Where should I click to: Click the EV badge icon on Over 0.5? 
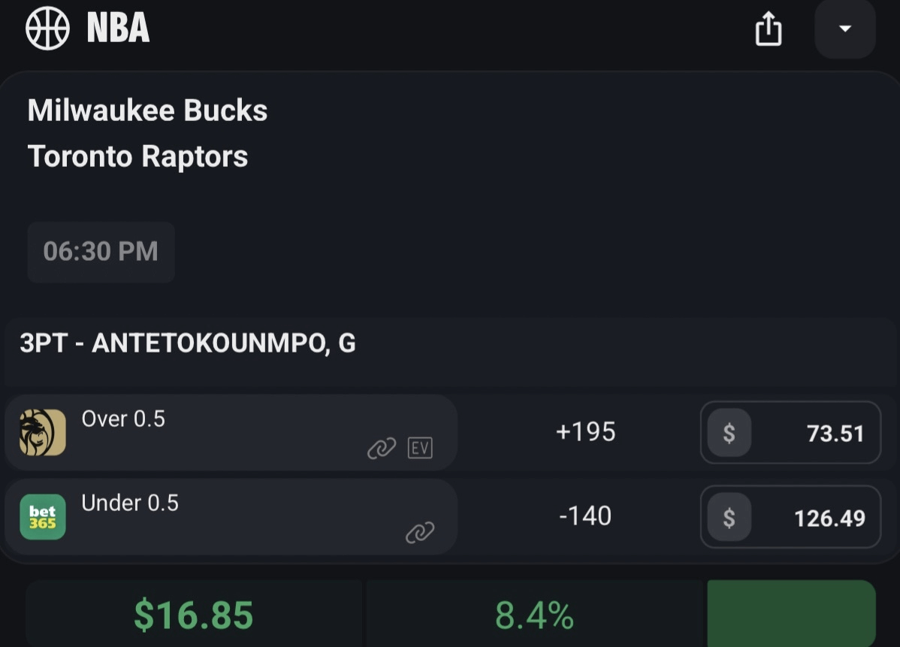pos(420,448)
